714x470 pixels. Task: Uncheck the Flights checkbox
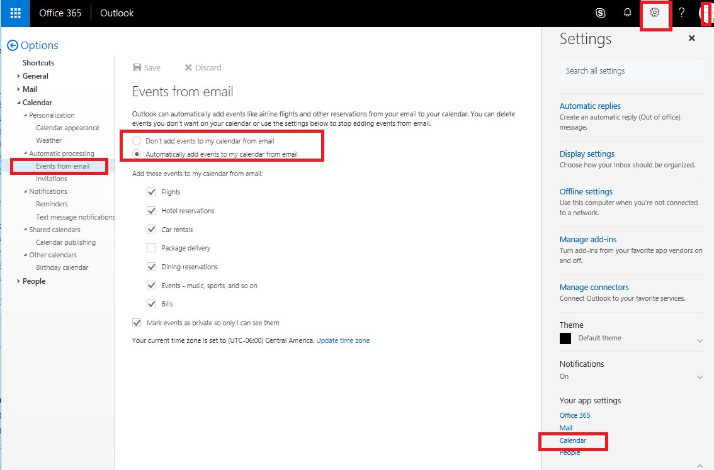pyautogui.click(x=152, y=192)
